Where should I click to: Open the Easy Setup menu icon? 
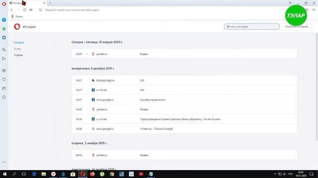(x=314, y=10)
